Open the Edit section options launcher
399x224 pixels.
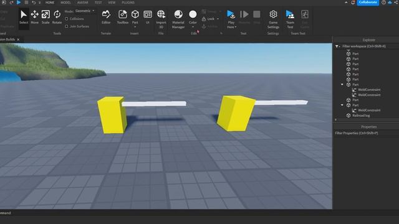click(221, 33)
